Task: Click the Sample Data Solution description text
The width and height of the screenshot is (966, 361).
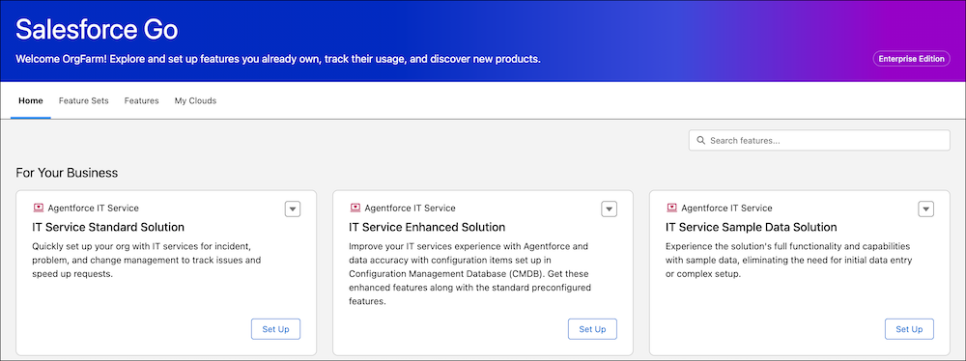Action: [788, 260]
